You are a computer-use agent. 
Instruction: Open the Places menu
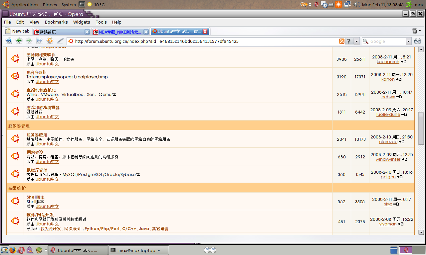(50, 5)
